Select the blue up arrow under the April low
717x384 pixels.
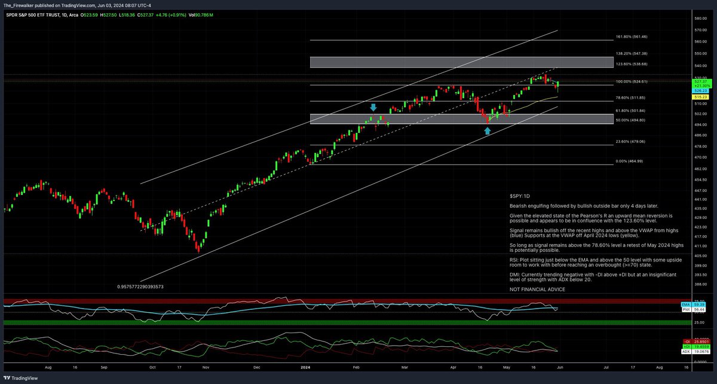(x=488, y=130)
